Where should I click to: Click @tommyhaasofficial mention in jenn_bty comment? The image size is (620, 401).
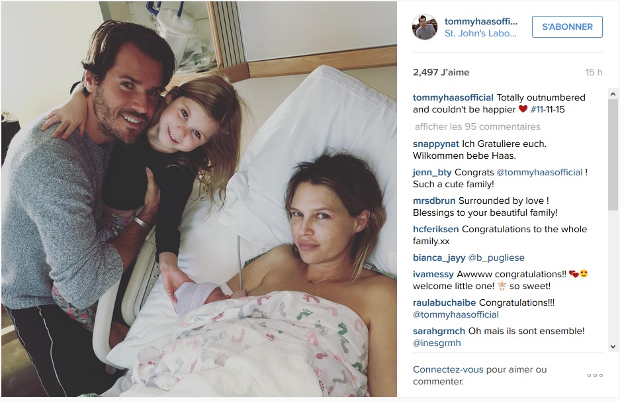pyautogui.click(x=539, y=173)
